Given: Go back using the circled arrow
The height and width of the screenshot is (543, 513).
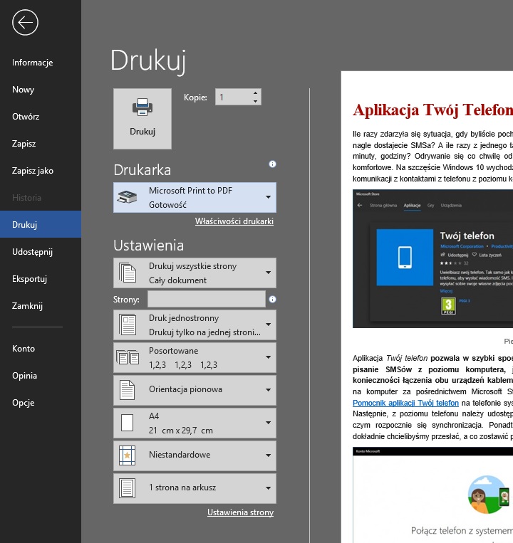Looking at the screenshot, I should [x=25, y=23].
